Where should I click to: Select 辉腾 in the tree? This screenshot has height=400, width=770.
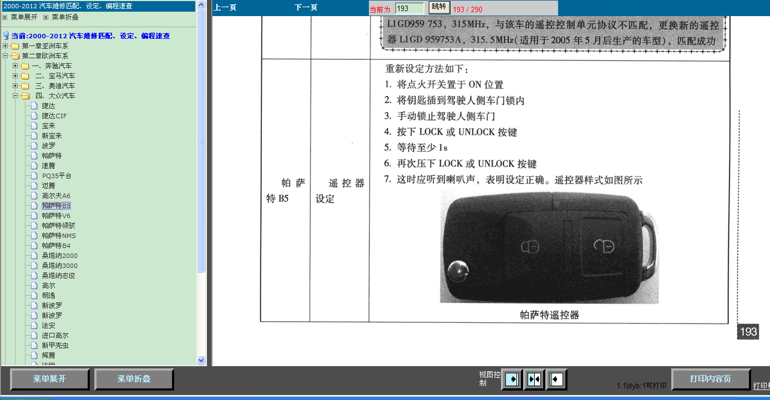tap(48, 356)
